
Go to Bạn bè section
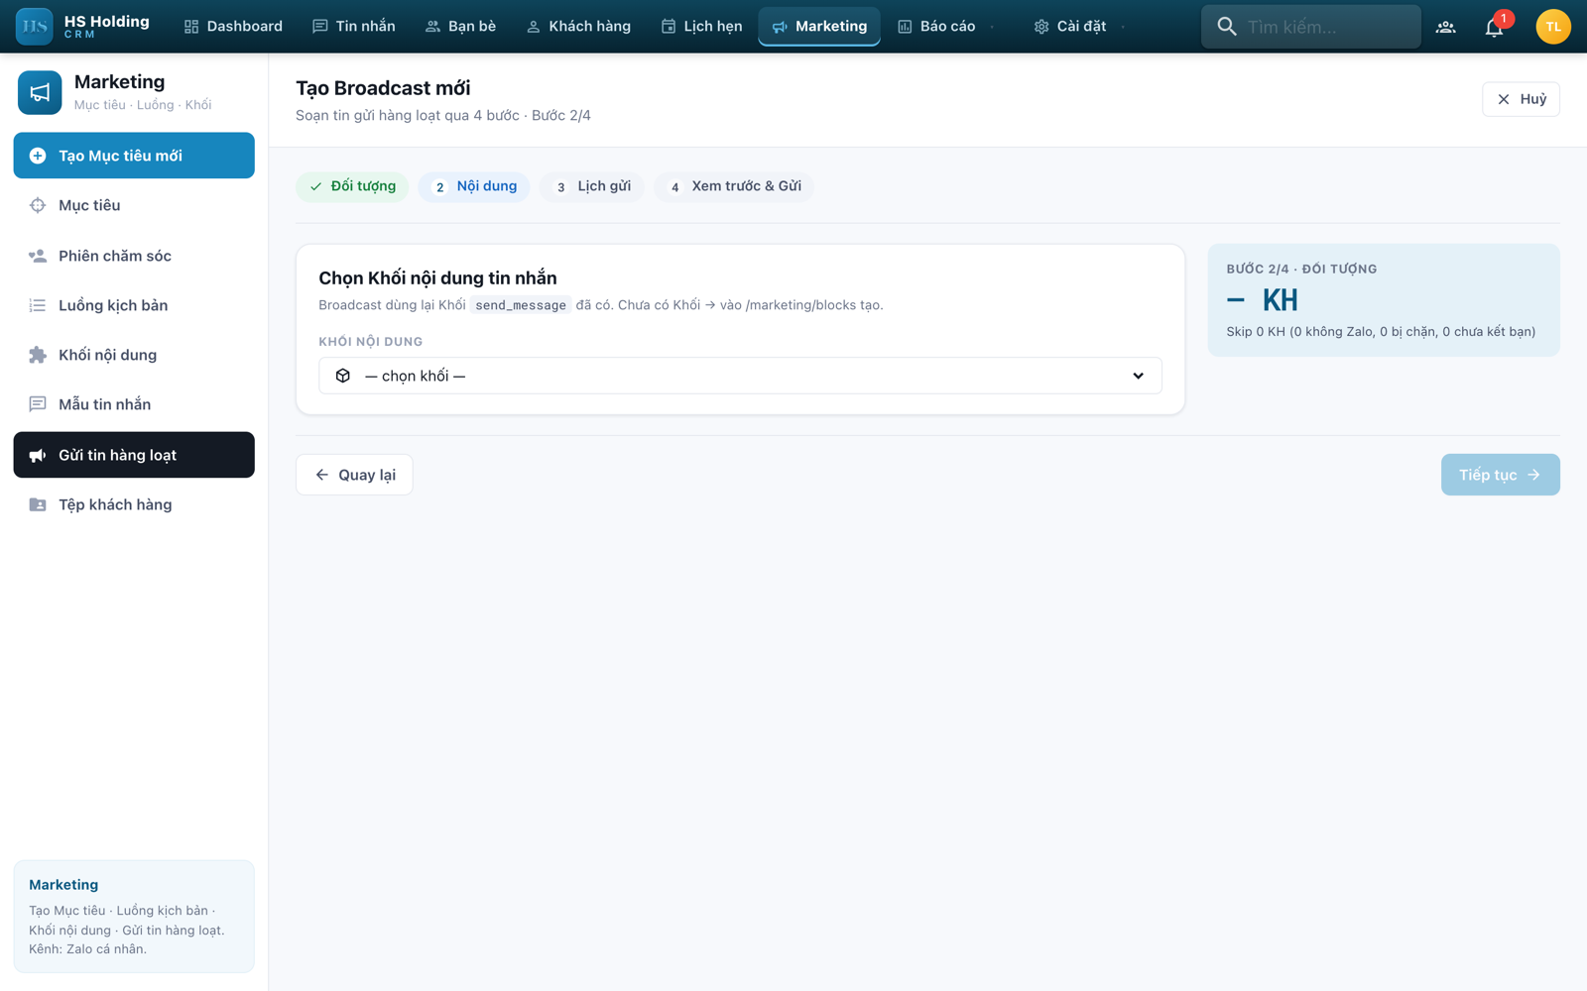coord(460,27)
